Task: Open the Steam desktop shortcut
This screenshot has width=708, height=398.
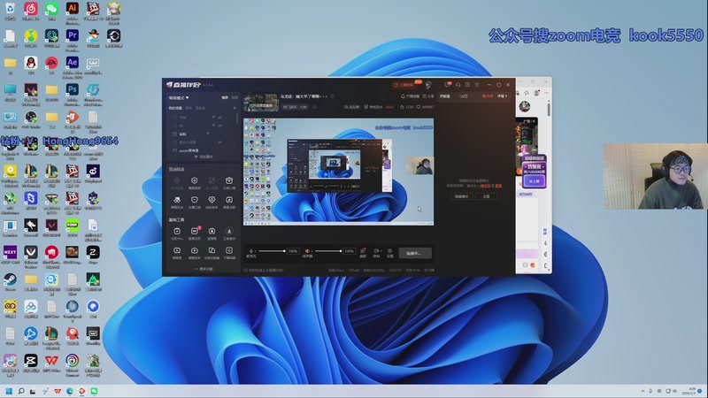Action: [x=10, y=280]
